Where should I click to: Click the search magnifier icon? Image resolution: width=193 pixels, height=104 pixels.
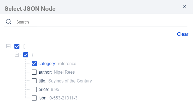click(8, 22)
